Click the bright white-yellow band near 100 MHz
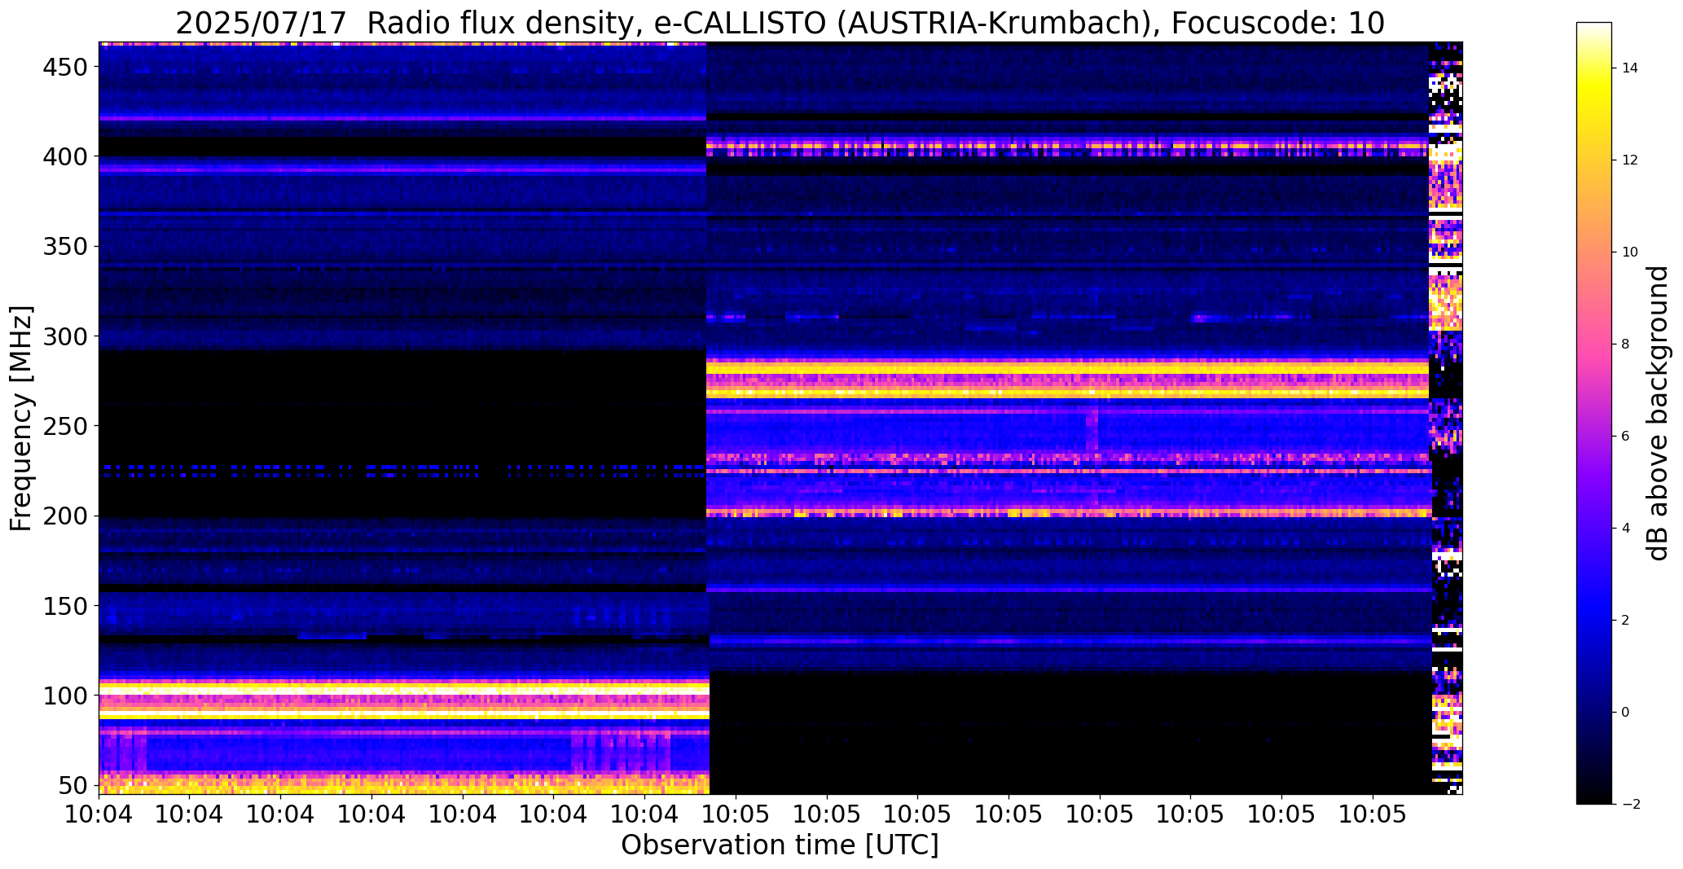1683x869 pixels. tap(404, 700)
